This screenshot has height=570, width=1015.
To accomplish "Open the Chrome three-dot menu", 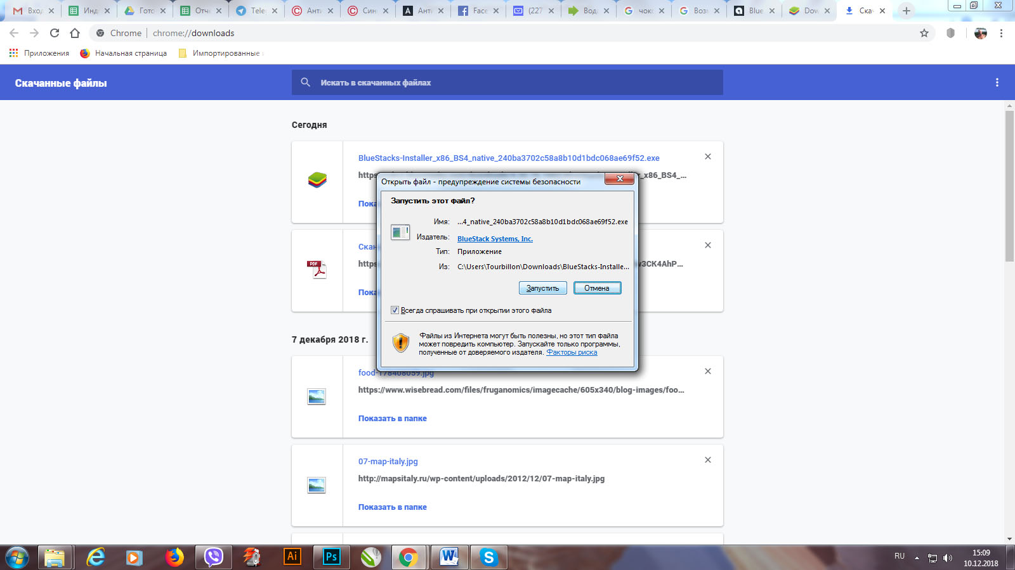I will pos(1001,33).
